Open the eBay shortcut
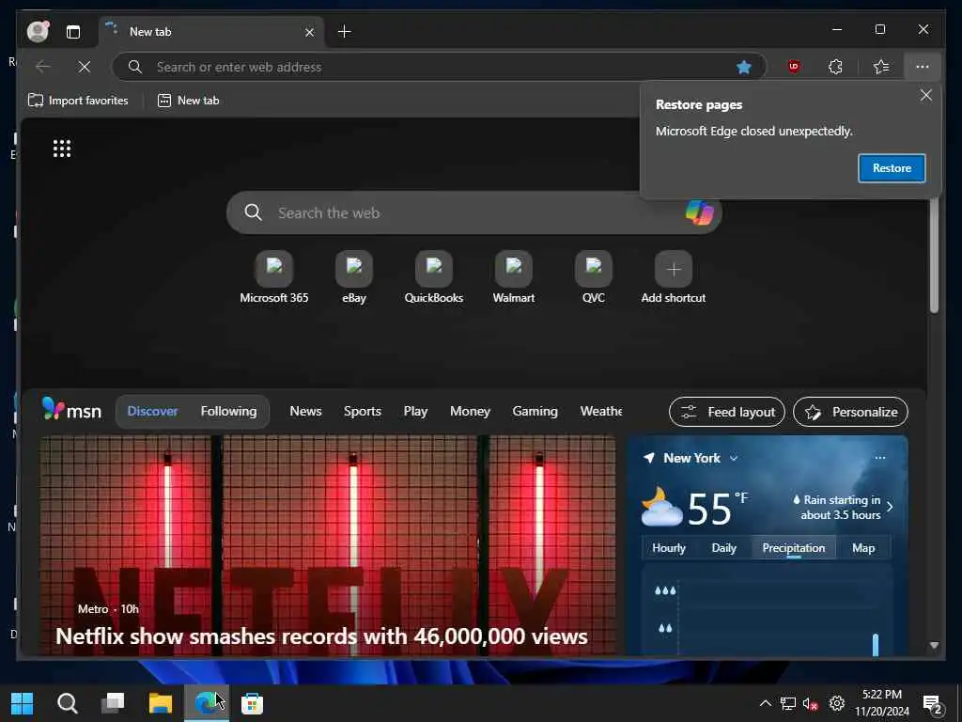Screen dimensions: 962x722 pyautogui.click(x=354, y=278)
